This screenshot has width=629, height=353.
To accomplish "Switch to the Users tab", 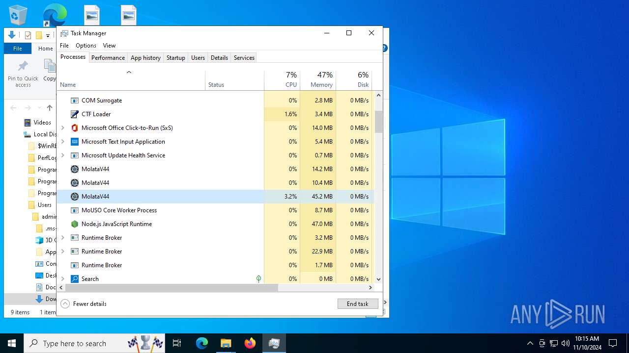I will (x=198, y=58).
